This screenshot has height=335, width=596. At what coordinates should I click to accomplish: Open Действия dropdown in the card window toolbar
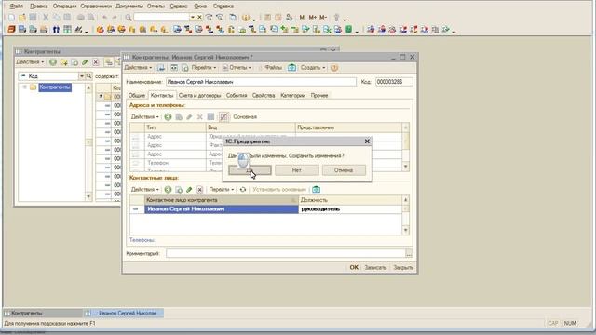[x=138, y=68]
